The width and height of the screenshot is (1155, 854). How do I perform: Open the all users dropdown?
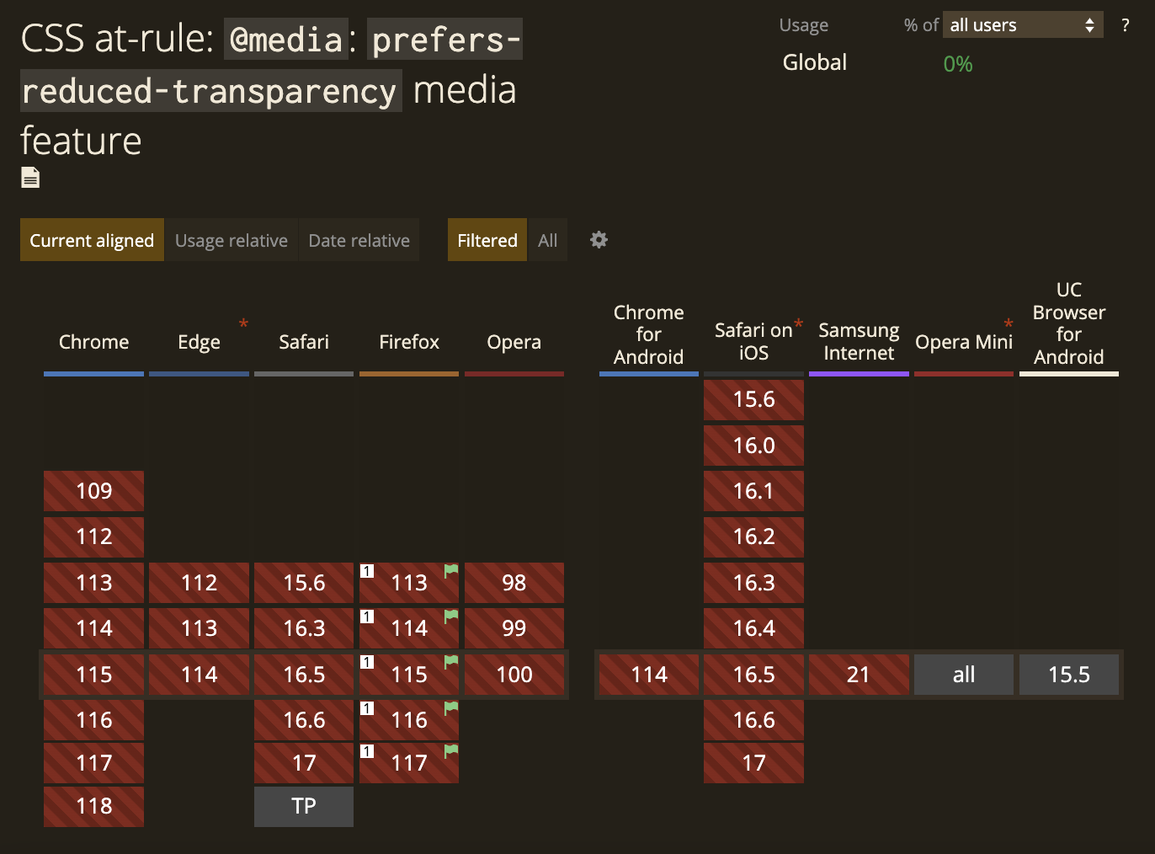point(1022,24)
